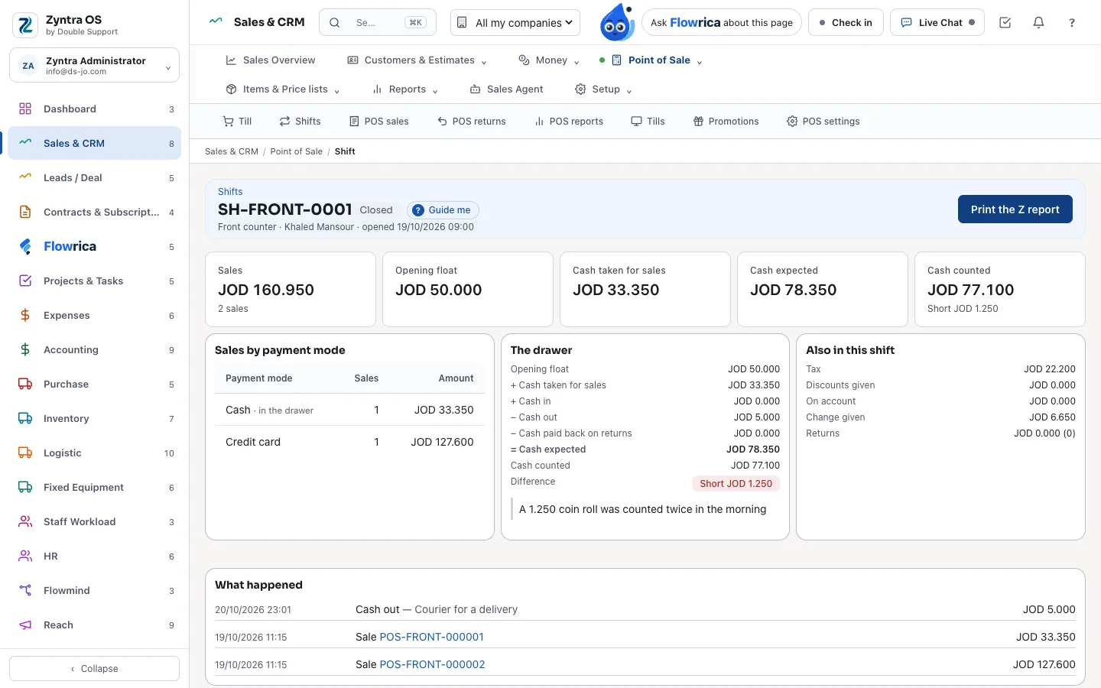This screenshot has height=688, width=1101.
Task: Expand the Reports menu
Action: (x=405, y=89)
